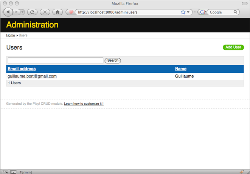Open the search engine selector dropdown
Viewport: 250px width, 174px height.
202,12
